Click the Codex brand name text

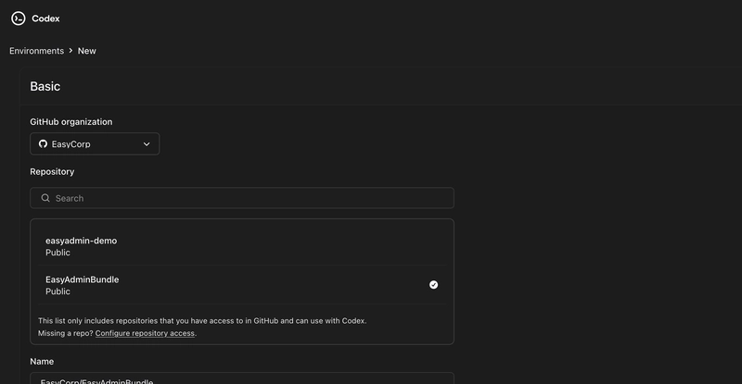(45, 19)
